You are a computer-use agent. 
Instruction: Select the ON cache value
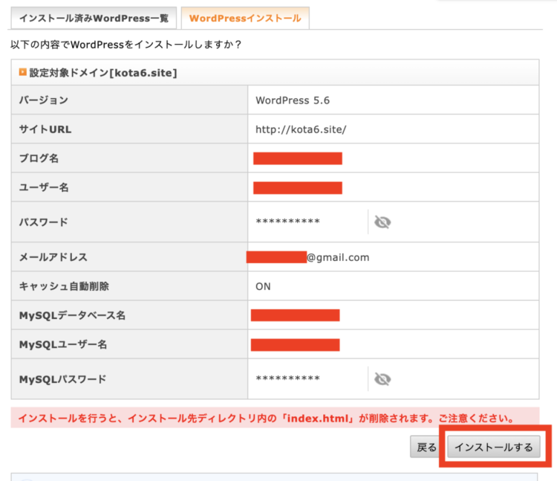click(x=263, y=286)
